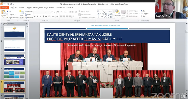Open the Geçişler ribbon tab
188x99 pixels.
(29, 8)
